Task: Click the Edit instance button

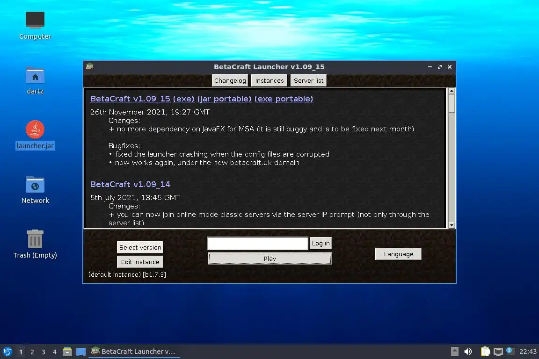Action: 140,262
